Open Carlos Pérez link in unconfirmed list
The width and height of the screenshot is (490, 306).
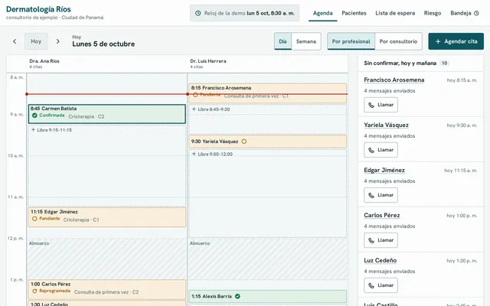click(382, 215)
